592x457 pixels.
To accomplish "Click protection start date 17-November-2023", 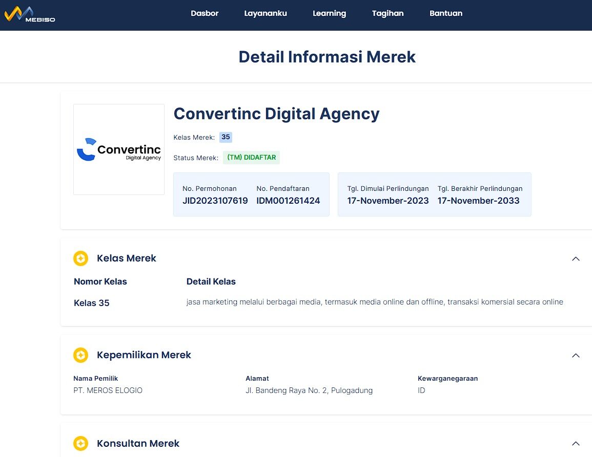I will coord(387,201).
